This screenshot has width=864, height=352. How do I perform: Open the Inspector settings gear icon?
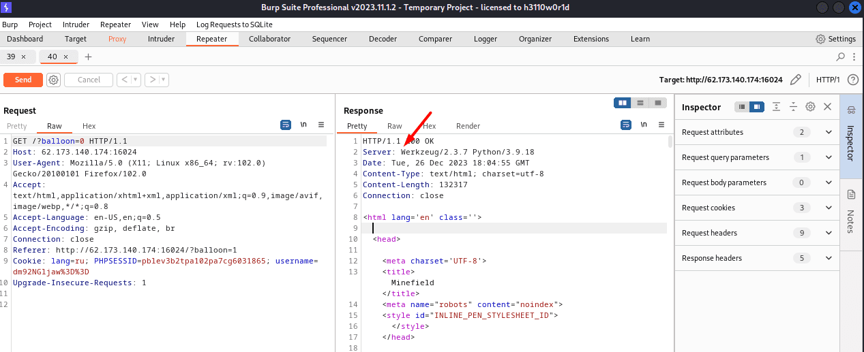[x=810, y=107]
